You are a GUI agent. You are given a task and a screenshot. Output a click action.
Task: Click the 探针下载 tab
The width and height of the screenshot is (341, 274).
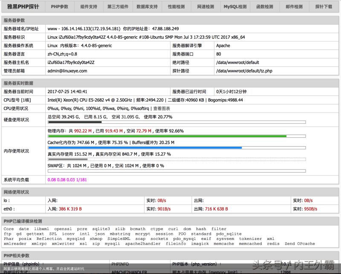click(324, 7)
